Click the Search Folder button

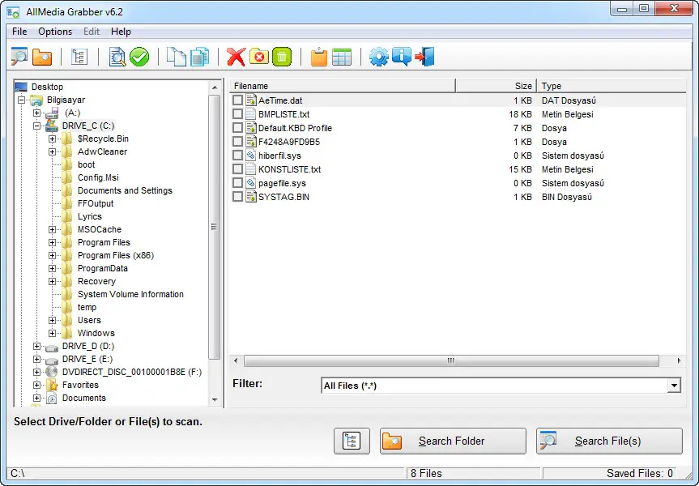point(453,441)
